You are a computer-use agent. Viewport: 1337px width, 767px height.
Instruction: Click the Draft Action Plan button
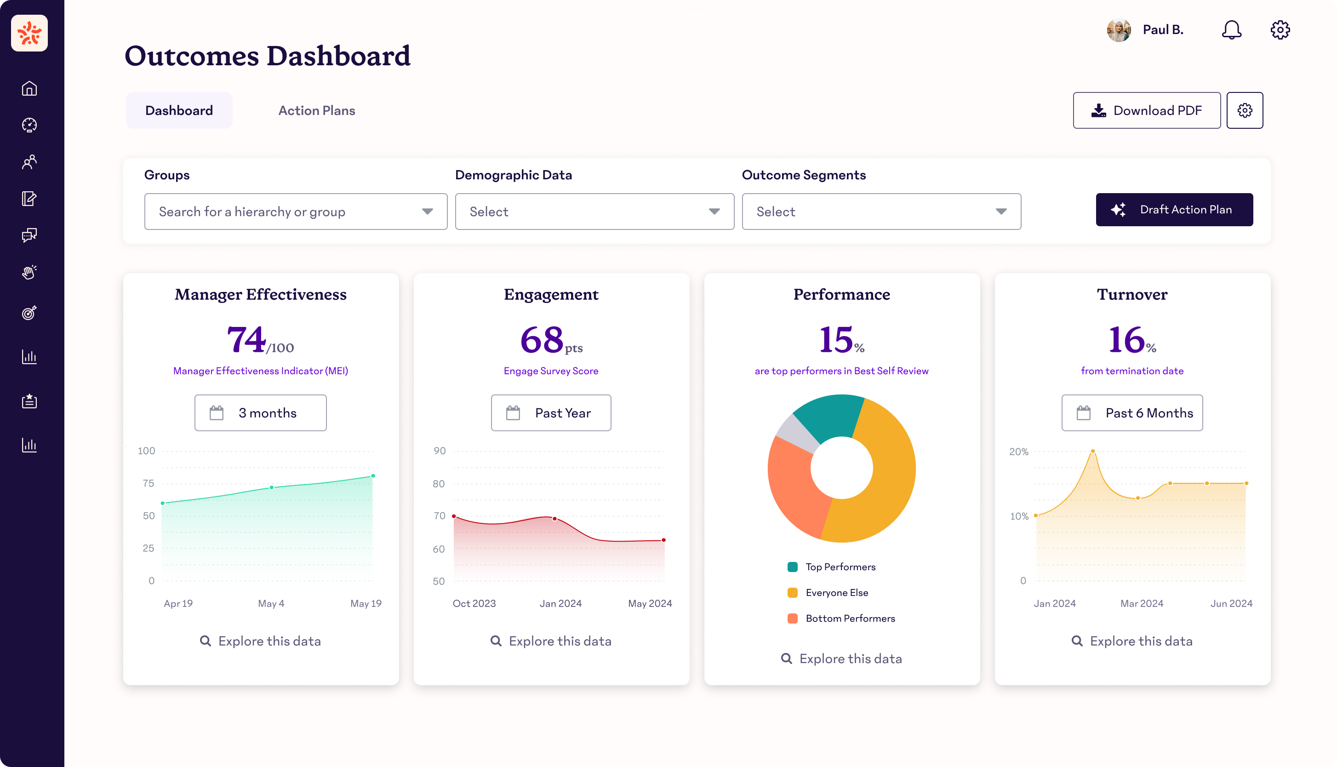[x=1174, y=210]
